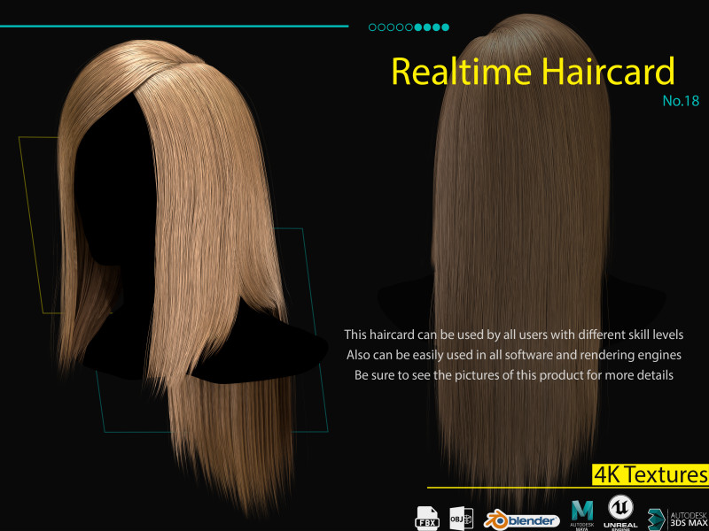The height and width of the screenshot is (531, 709).
Task: Click the OBJ file format icon
Action: click(459, 517)
